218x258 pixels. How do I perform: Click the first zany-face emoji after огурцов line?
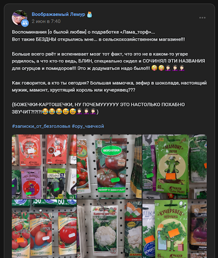pyautogui.click(x=154, y=68)
